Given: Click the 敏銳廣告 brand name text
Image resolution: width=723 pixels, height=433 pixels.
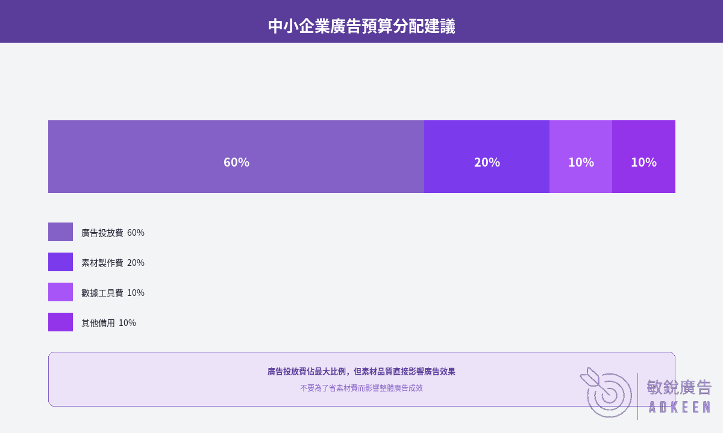Looking at the screenshot, I should point(679,387).
